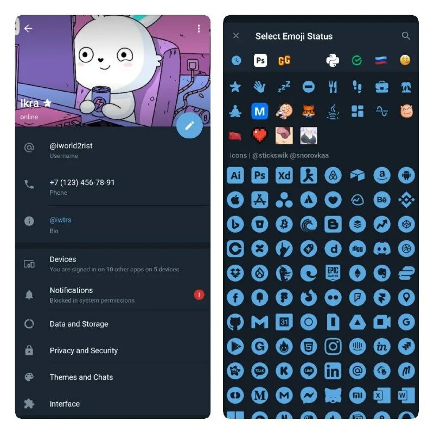Open Notifications settings entry
This screenshot has width=434, height=434.
tap(113, 295)
